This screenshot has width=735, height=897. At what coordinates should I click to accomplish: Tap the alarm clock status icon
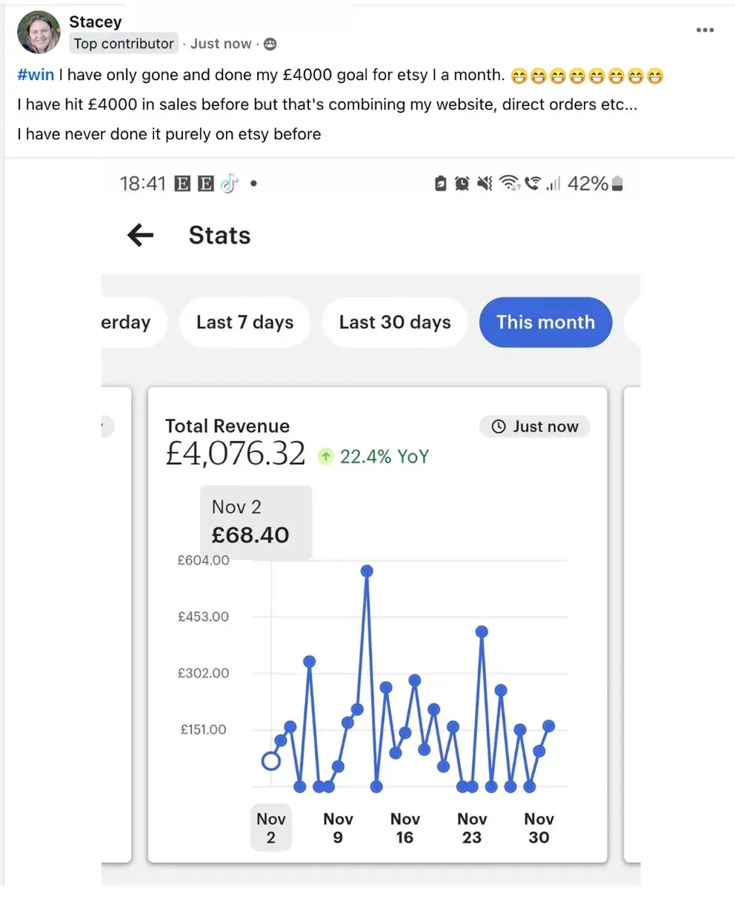[462, 183]
